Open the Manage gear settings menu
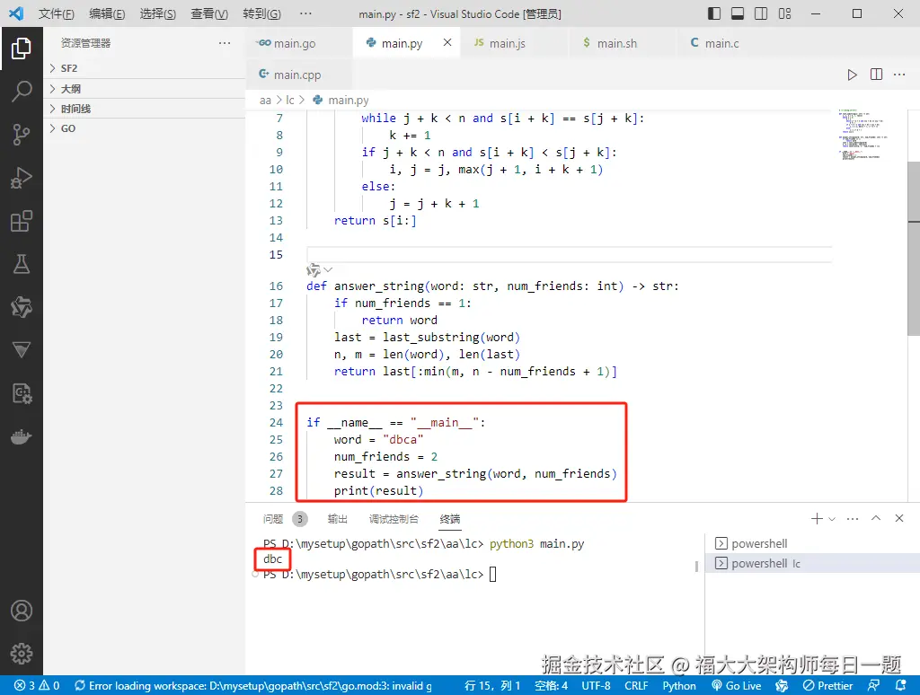This screenshot has height=695, width=920. click(22, 654)
